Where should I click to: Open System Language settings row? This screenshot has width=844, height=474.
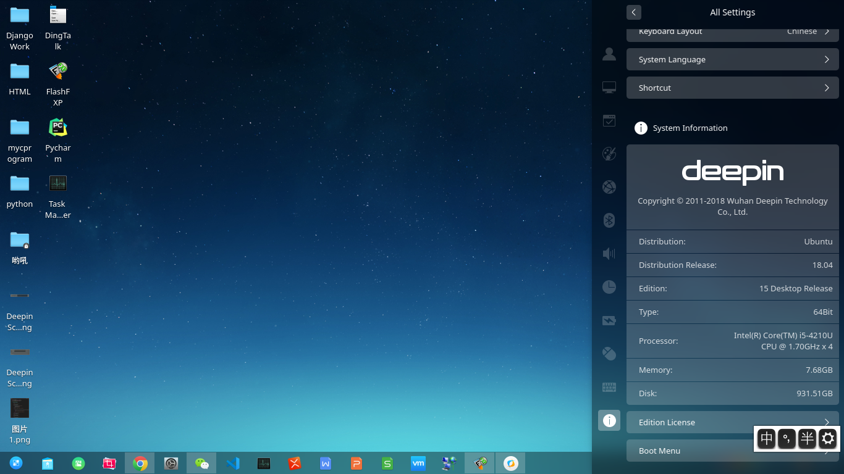click(x=733, y=60)
